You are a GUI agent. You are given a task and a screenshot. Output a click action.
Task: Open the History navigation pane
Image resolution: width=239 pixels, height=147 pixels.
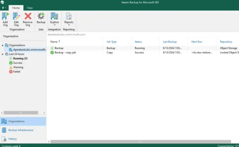pyautogui.click(x=12, y=139)
